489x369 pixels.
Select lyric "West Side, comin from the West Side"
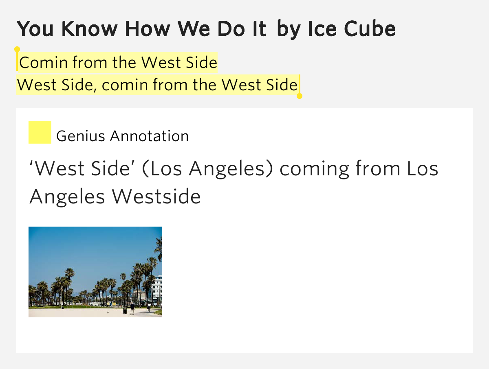[157, 85]
